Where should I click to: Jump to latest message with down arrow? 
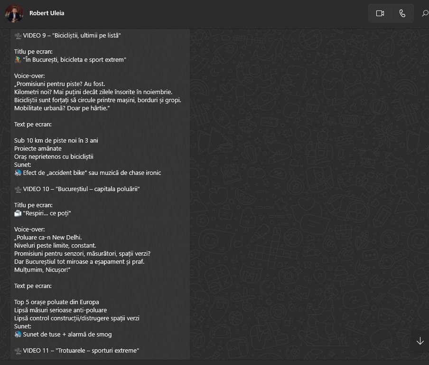tap(420, 341)
